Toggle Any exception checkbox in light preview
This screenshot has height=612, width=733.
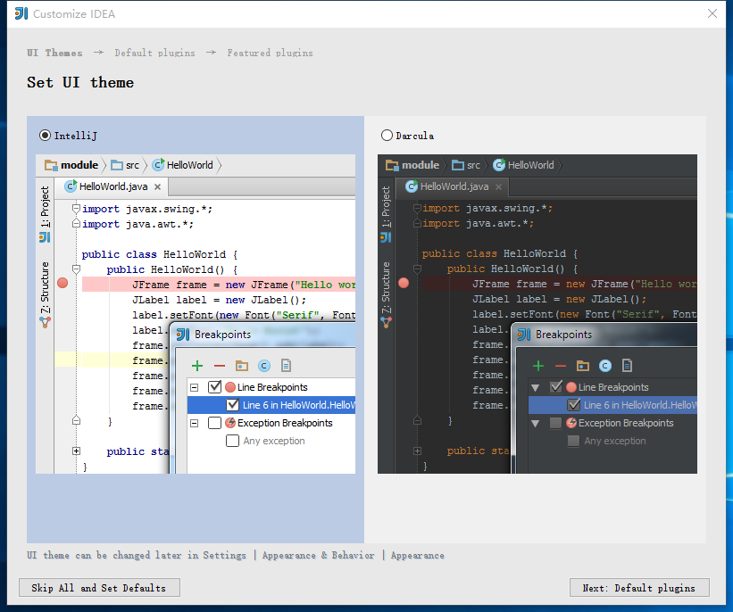point(232,441)
